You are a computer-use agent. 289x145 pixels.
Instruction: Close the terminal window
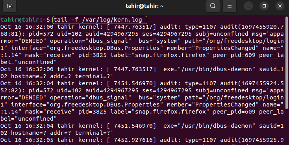pyautogui.click(x=280, y=6)
